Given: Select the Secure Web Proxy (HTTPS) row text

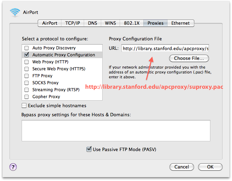Looking at the screenshot, I should pyautogui.click(x=59, y=69).
